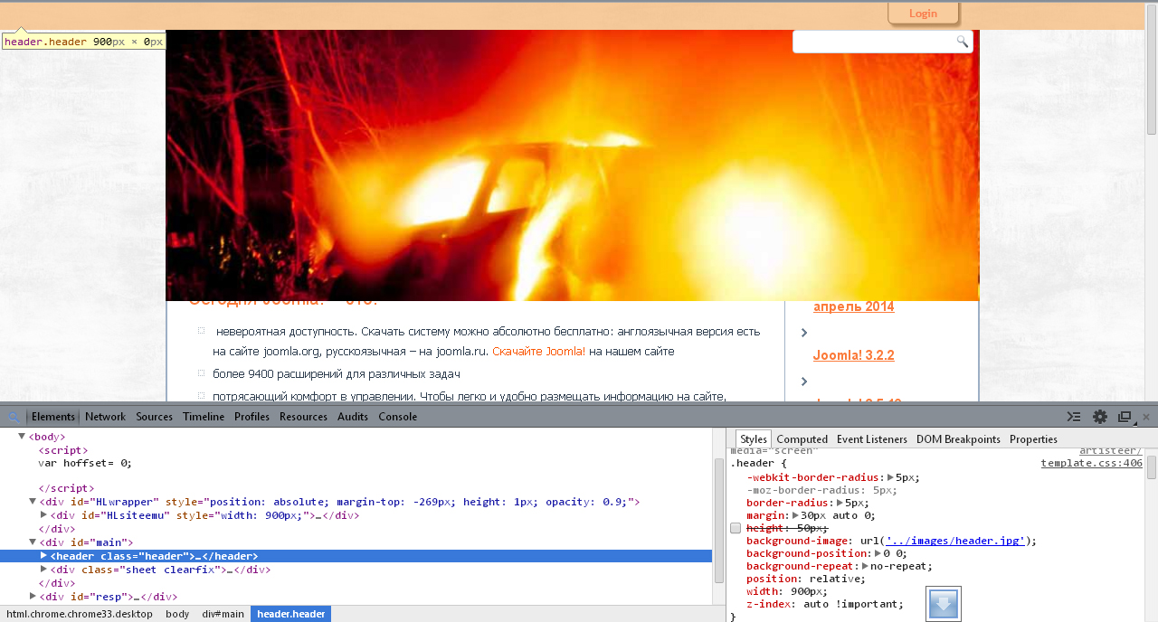Open template.css:406 source link
Viewport: 1158px width, 622px height.
(x=1091, y=463)
